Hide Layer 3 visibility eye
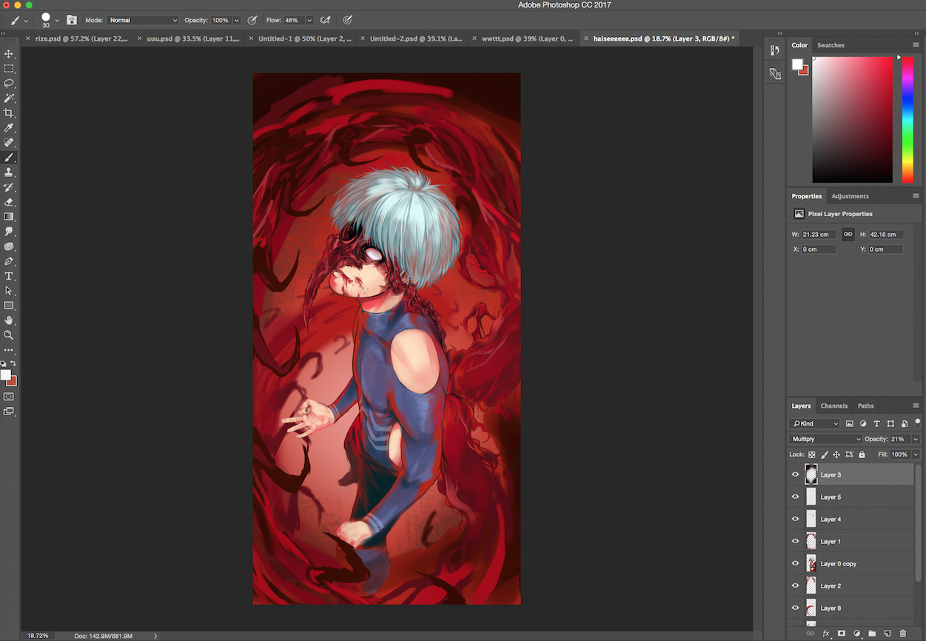This screenshot has height=641, width=926. [796, 474]
